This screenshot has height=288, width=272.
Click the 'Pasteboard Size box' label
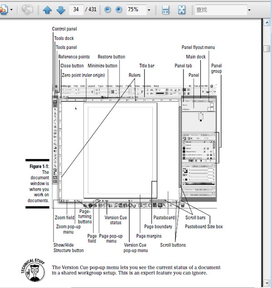(x=204, y=227)
